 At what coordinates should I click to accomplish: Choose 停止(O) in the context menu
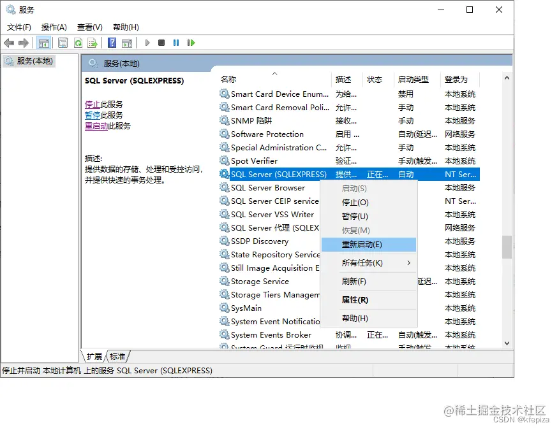369,202
